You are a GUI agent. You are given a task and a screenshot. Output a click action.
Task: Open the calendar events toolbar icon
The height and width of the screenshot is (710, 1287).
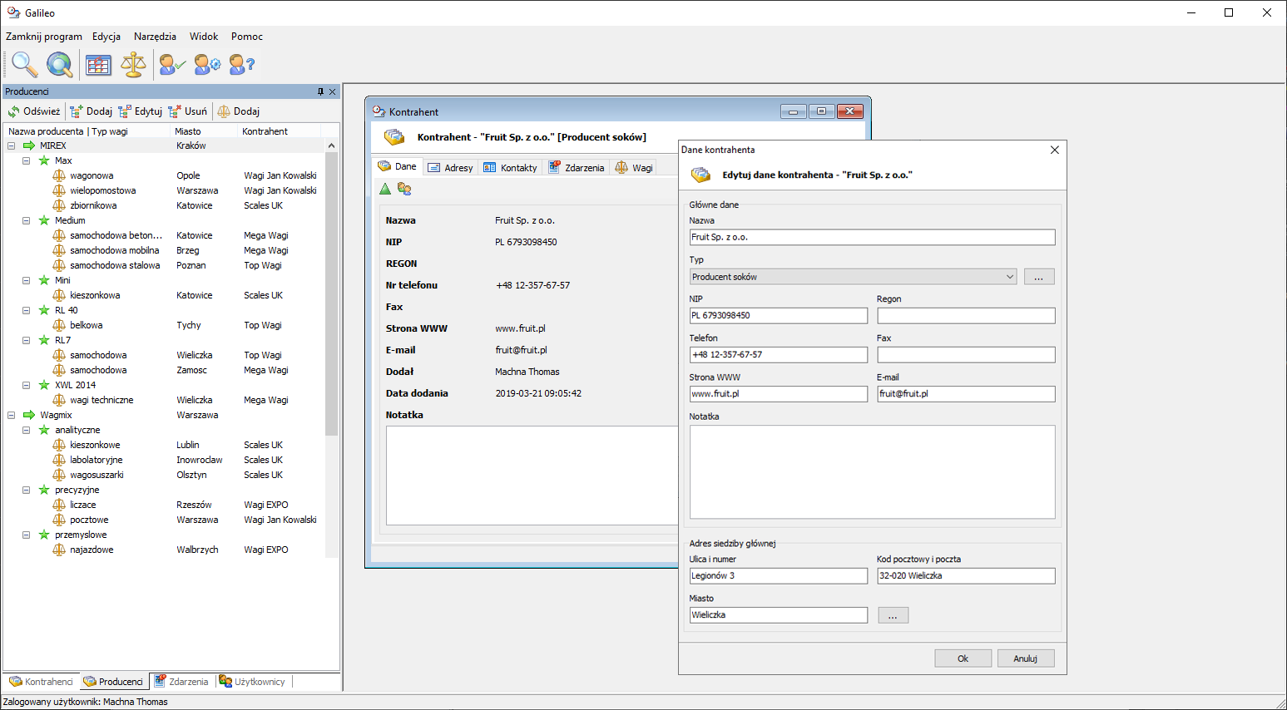[98, 64]
